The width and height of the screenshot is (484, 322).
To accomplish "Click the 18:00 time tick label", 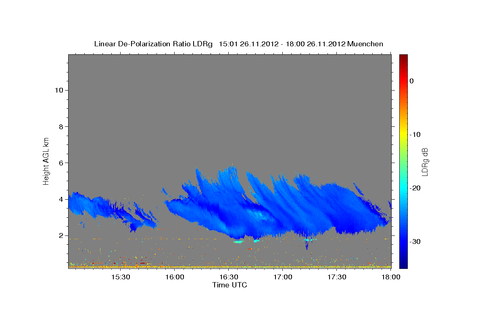I will 390,277.
